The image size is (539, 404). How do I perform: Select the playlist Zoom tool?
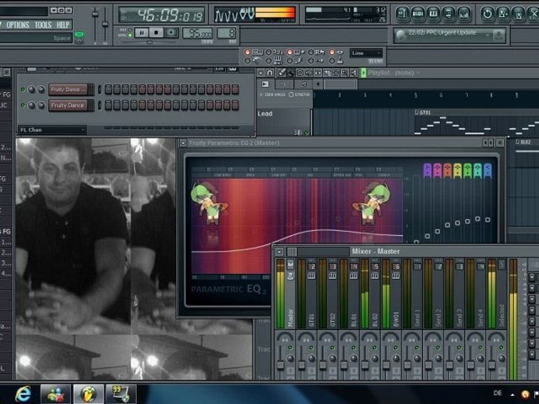pos(344,73)
